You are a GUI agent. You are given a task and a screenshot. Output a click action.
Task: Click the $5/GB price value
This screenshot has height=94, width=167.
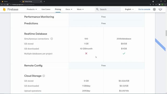coord(124,44)
